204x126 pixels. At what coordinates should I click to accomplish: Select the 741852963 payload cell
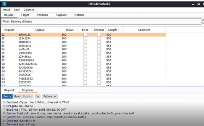click(26, 79)
